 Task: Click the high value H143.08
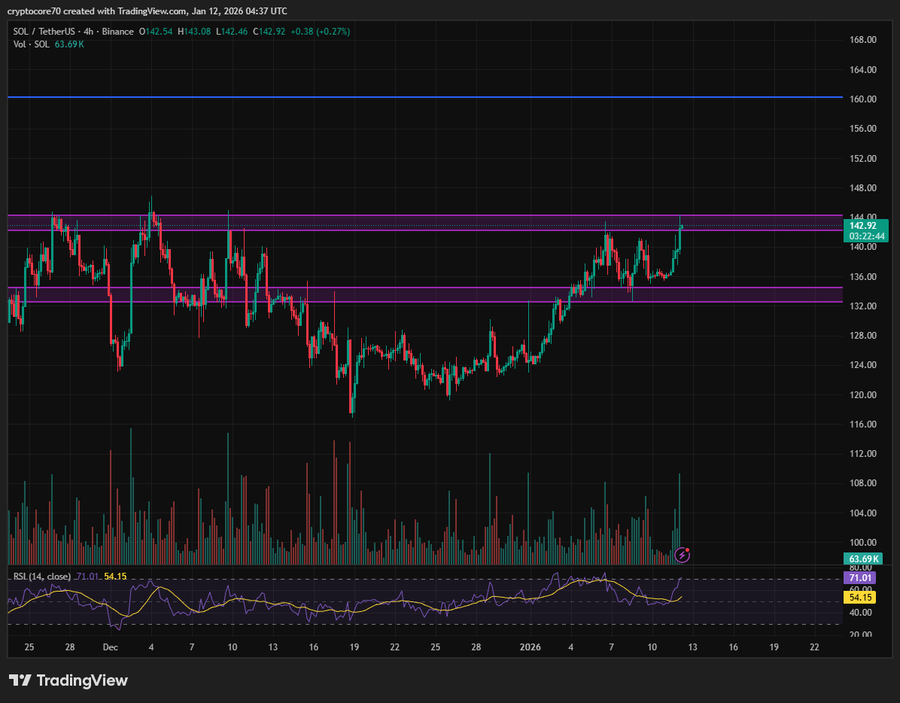coord(194,32)
